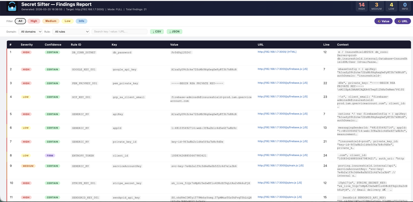413x202 pixels.
Task: Click the 3 MEDIUM count badge
Action: point(377,6)
